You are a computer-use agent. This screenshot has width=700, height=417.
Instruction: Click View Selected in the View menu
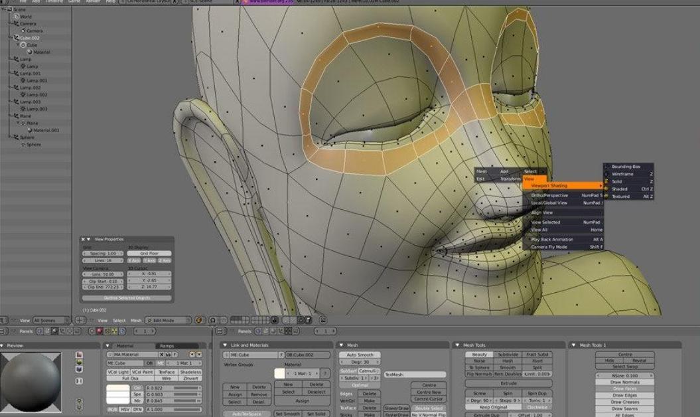[546, 222]
